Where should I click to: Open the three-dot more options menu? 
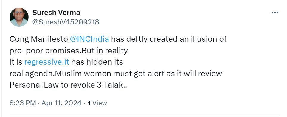coord(275,13)
